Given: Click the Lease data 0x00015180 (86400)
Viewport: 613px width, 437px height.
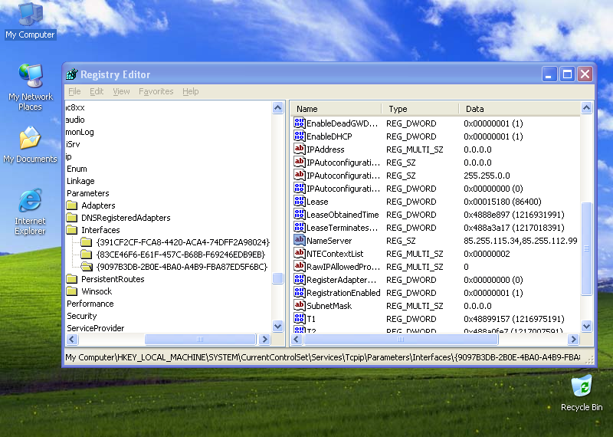Looking at the screenshot, I should pos(503,202).
